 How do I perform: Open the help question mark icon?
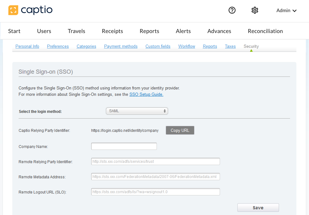click(x=232, y=10)
